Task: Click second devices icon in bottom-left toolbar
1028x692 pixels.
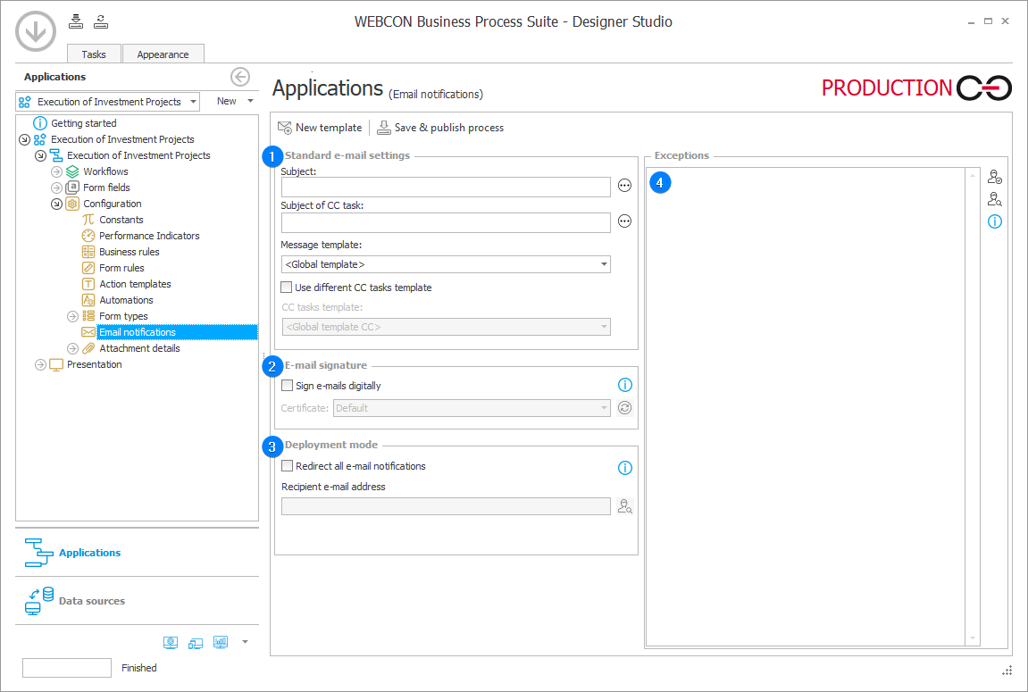Action: [196, 643]
